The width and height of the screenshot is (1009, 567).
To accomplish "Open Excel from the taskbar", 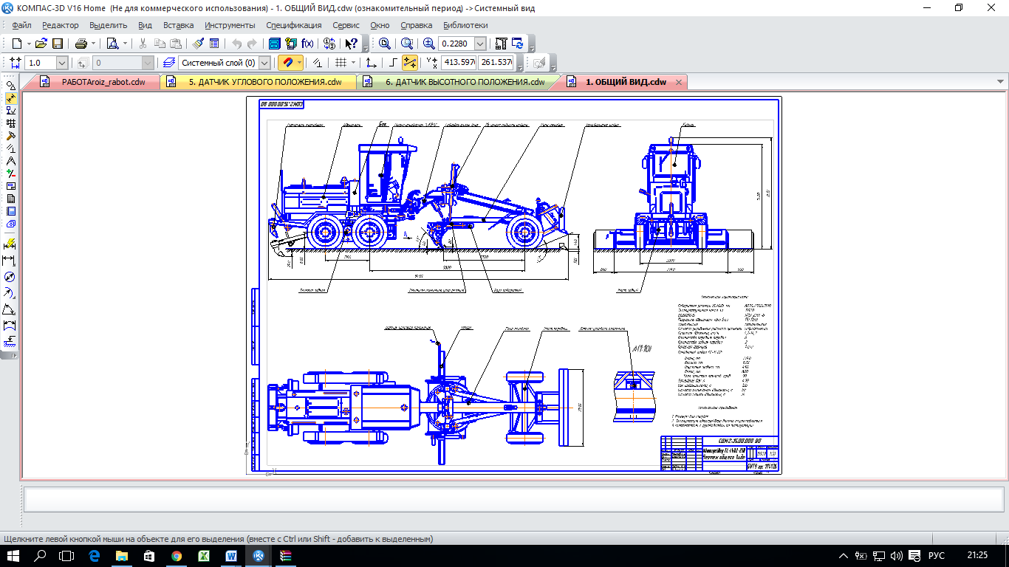I will click(203, 556).
